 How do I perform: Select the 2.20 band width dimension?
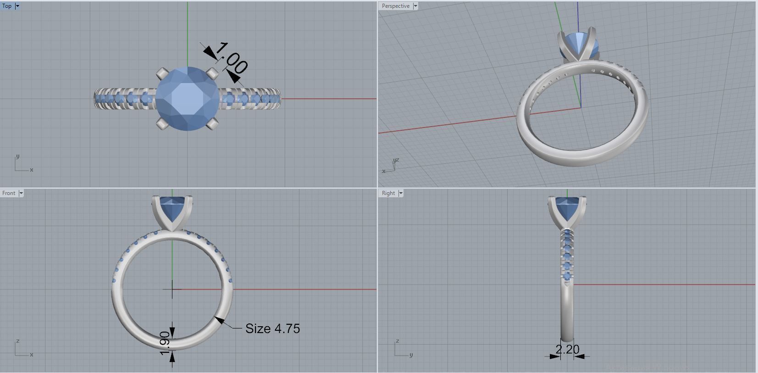pyautogui.click(x=567, y=350)
